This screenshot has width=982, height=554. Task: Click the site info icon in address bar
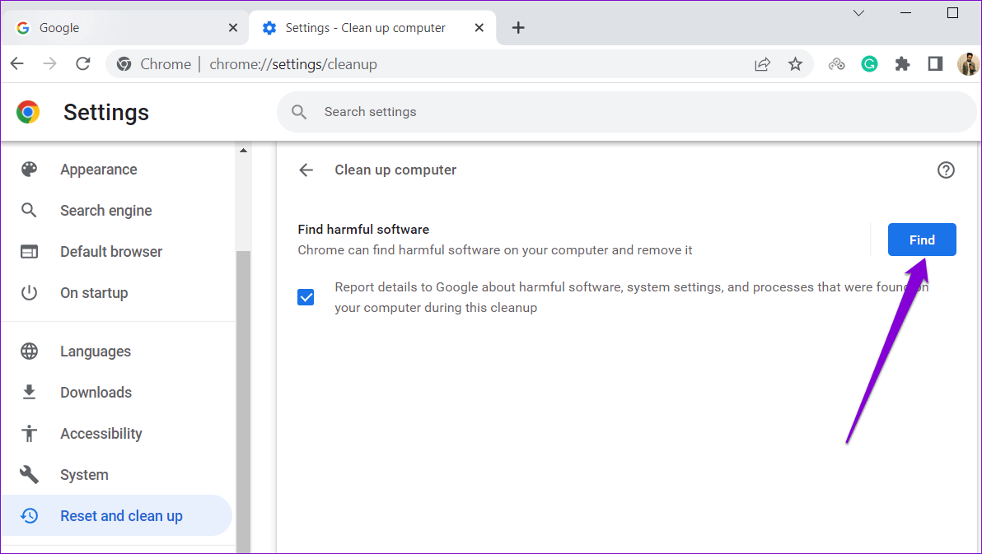pos(124,63)
